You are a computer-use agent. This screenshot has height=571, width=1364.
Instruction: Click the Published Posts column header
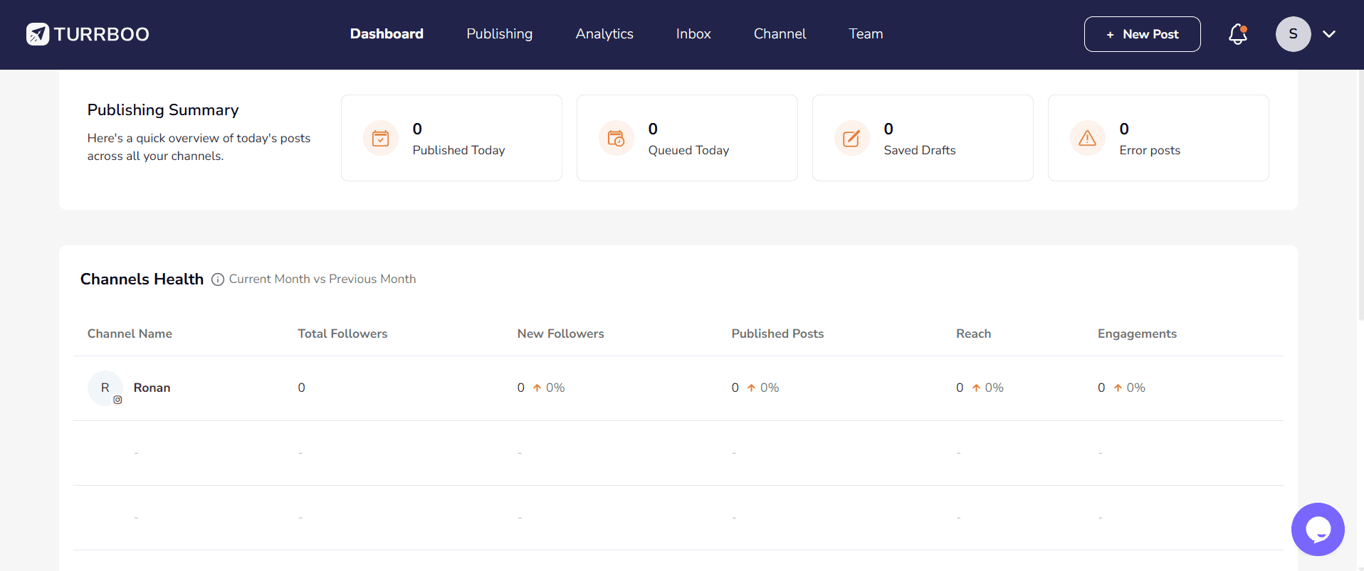click(x=777, y=333)
